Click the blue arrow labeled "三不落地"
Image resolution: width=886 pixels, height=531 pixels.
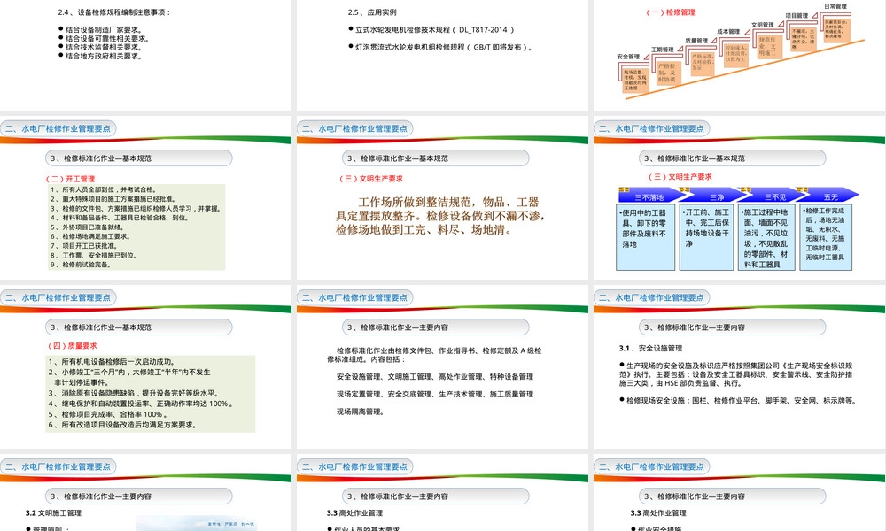tap(649, 196)
